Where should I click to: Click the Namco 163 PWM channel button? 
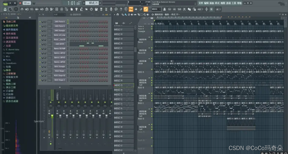coord(60,48)
